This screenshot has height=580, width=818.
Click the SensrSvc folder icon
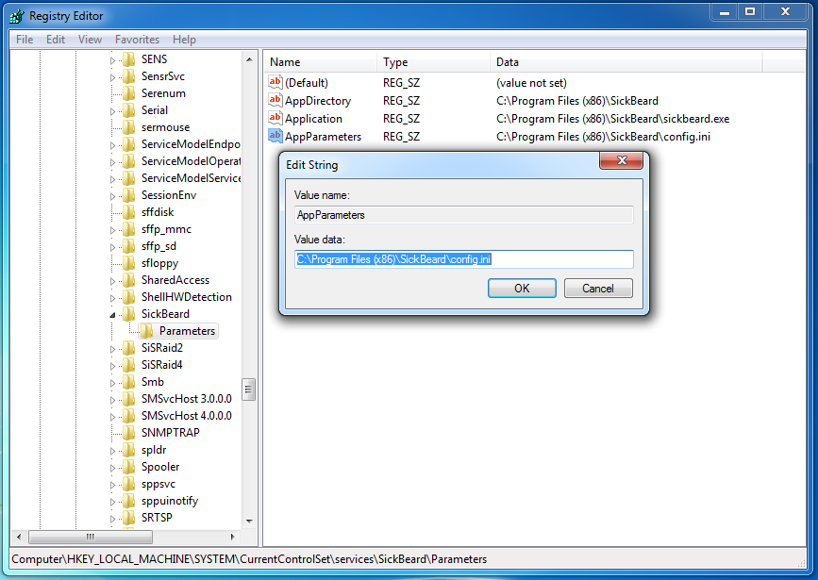pos(129,76)
